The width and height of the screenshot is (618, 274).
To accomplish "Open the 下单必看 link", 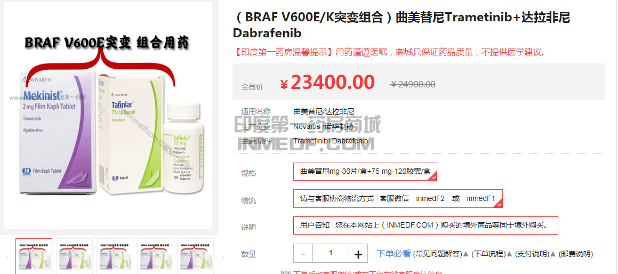I will [394, 254].
